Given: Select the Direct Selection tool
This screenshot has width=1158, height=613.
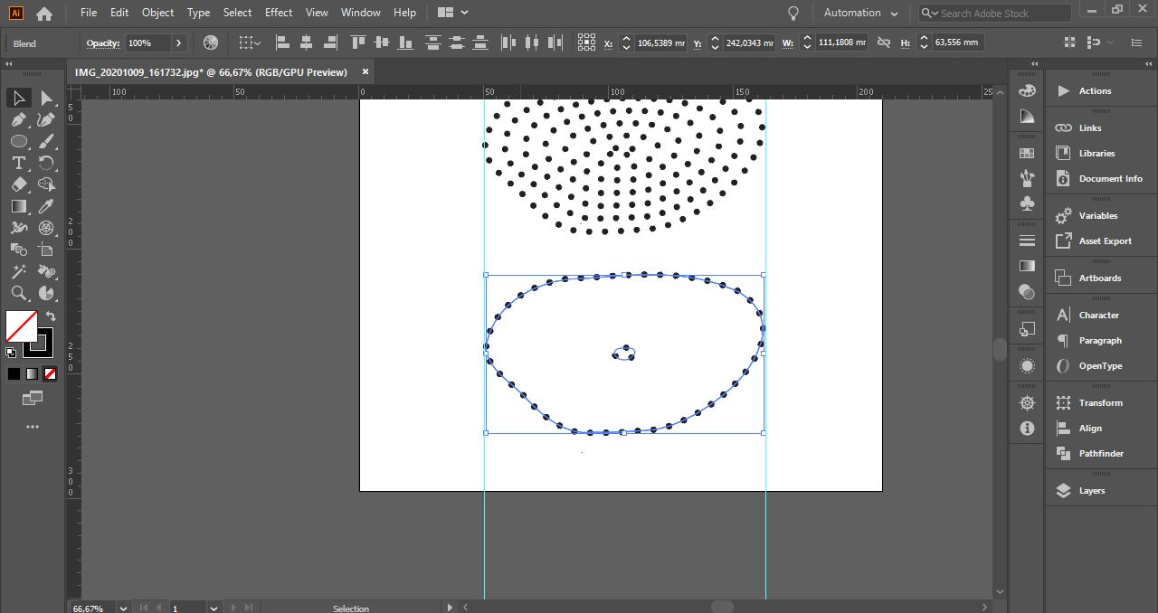Looking at the screenshot, I should (x=46, y=98).
